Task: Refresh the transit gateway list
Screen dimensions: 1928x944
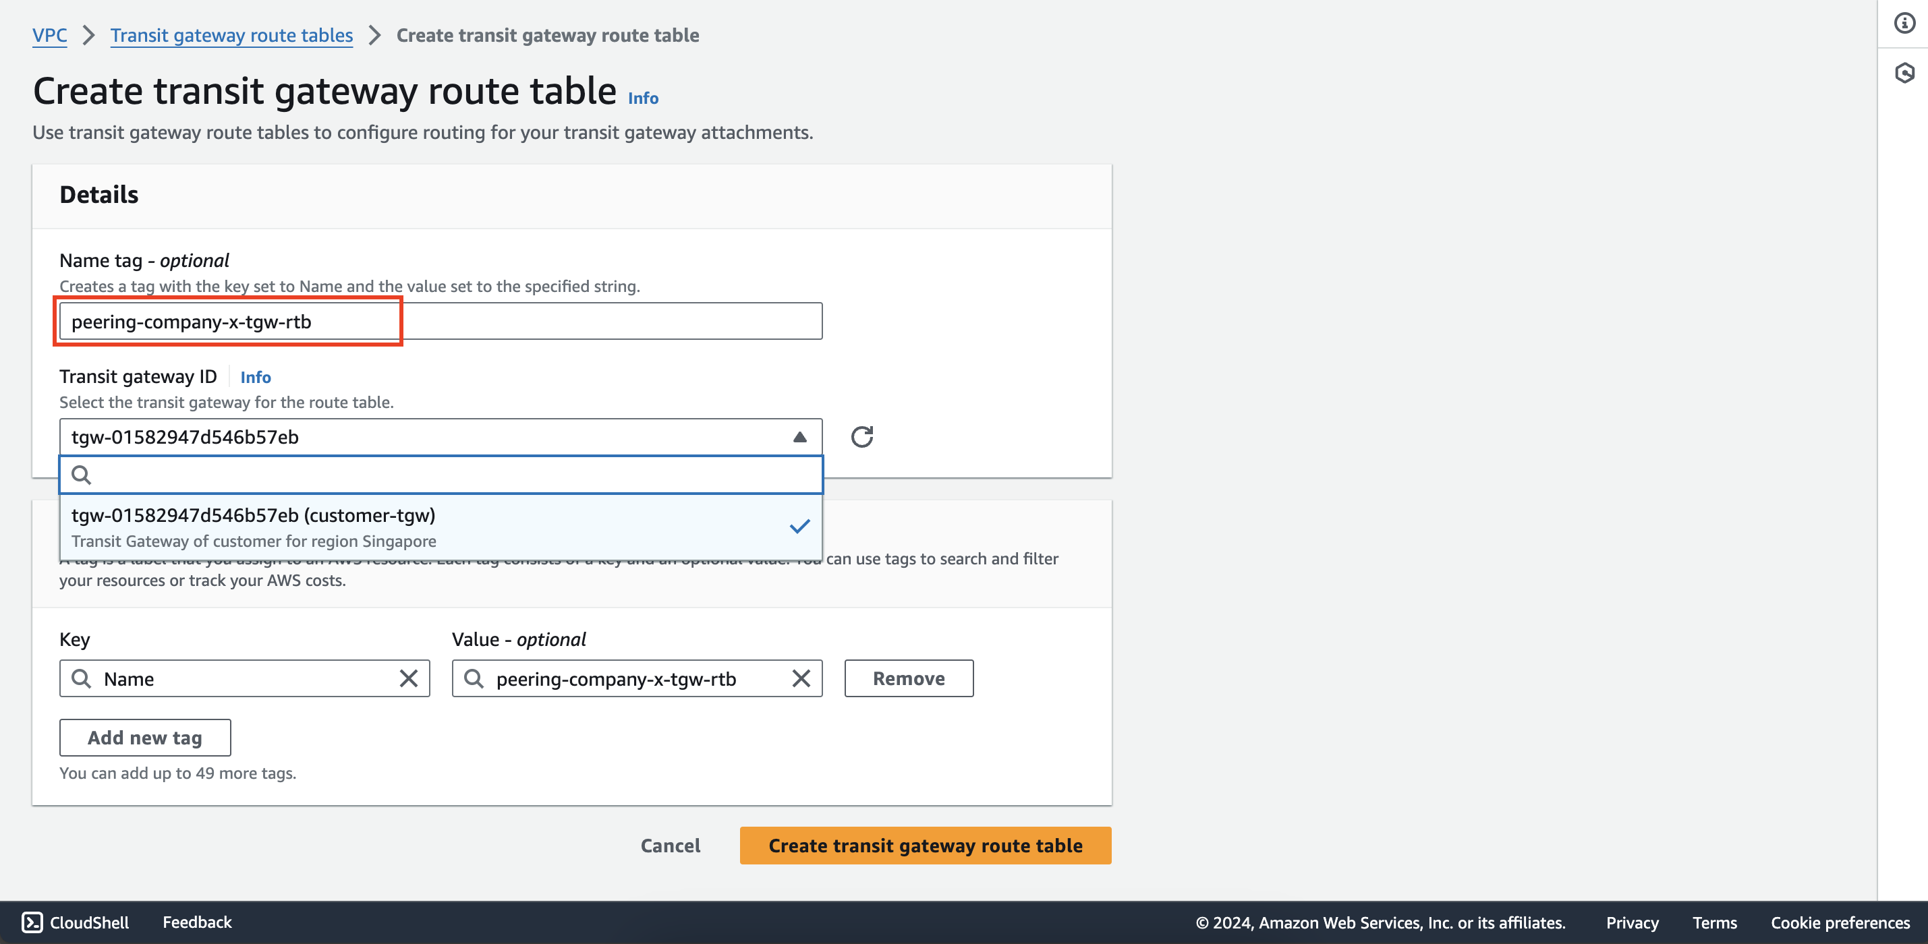Action: 861,437
